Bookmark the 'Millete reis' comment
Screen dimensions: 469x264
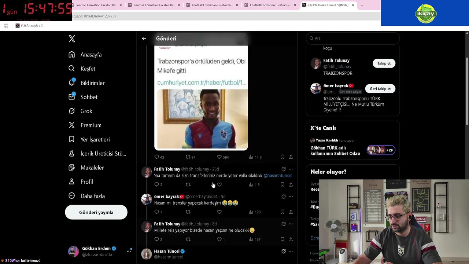tap(282, 239)
